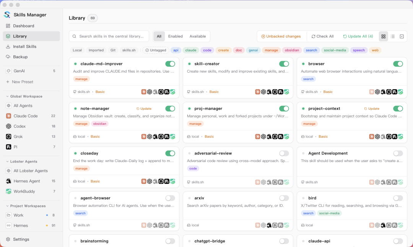Open the Dashboard icon in the sidebar

[8, 26]
